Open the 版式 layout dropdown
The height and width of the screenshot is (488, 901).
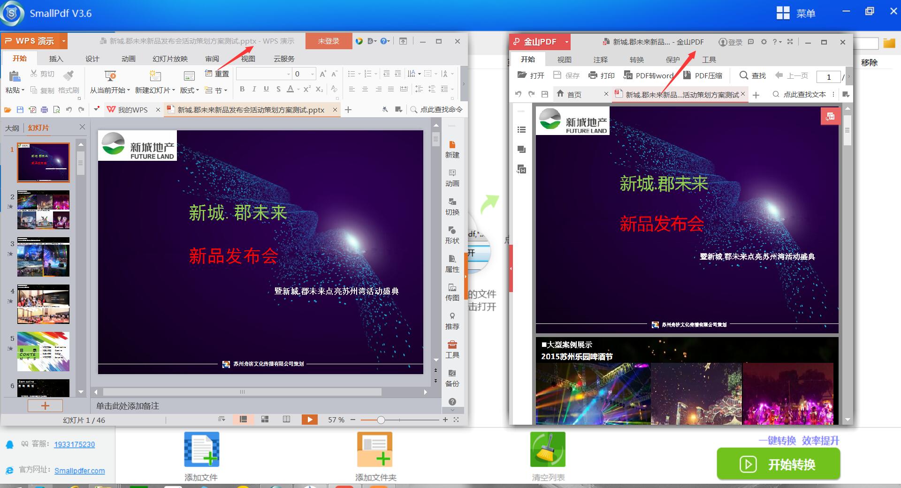point(190,90)
